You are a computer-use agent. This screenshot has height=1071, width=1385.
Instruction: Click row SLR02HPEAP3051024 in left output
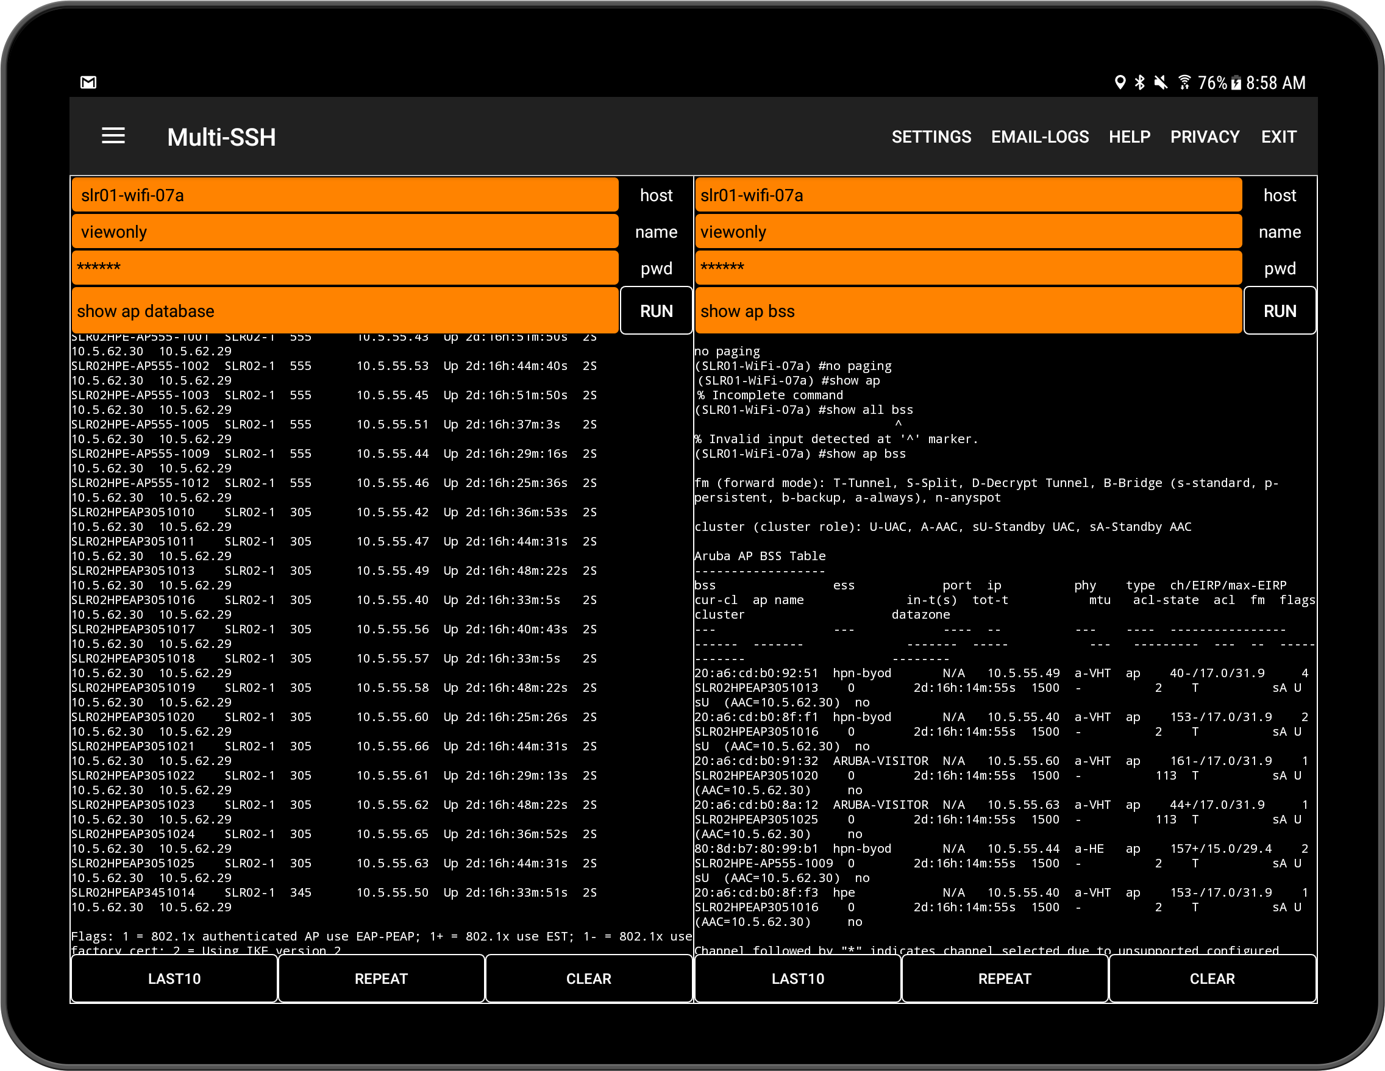[x=333, y=834]
